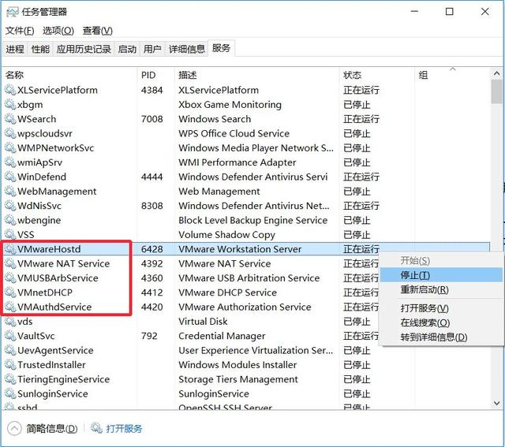
Task: Click the gear icon beside WSearch
Action: tap(10, 119)
